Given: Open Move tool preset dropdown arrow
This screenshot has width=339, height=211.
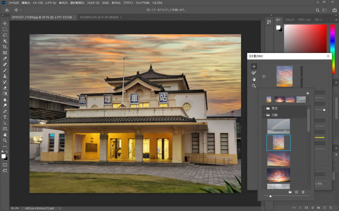Looking at the screenshot, I should [x=21, y=10].
